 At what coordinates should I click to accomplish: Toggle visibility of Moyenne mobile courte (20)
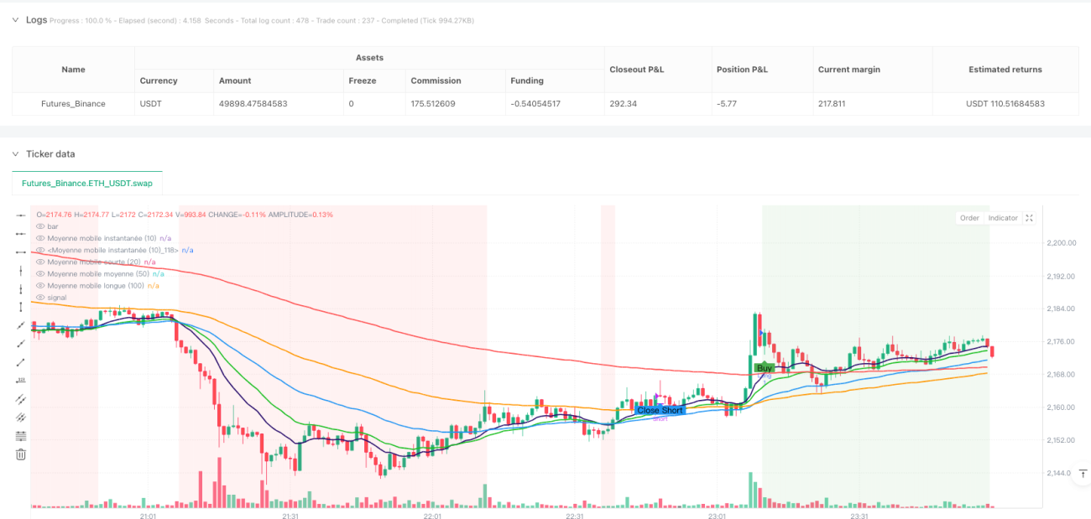39,262
